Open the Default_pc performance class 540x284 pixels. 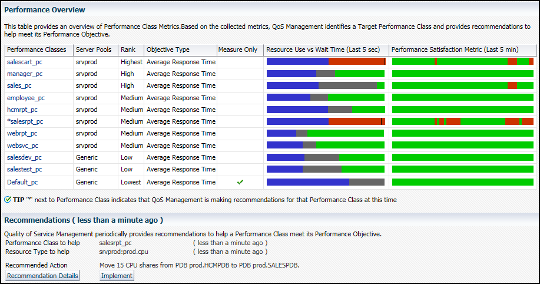[22, 182]
